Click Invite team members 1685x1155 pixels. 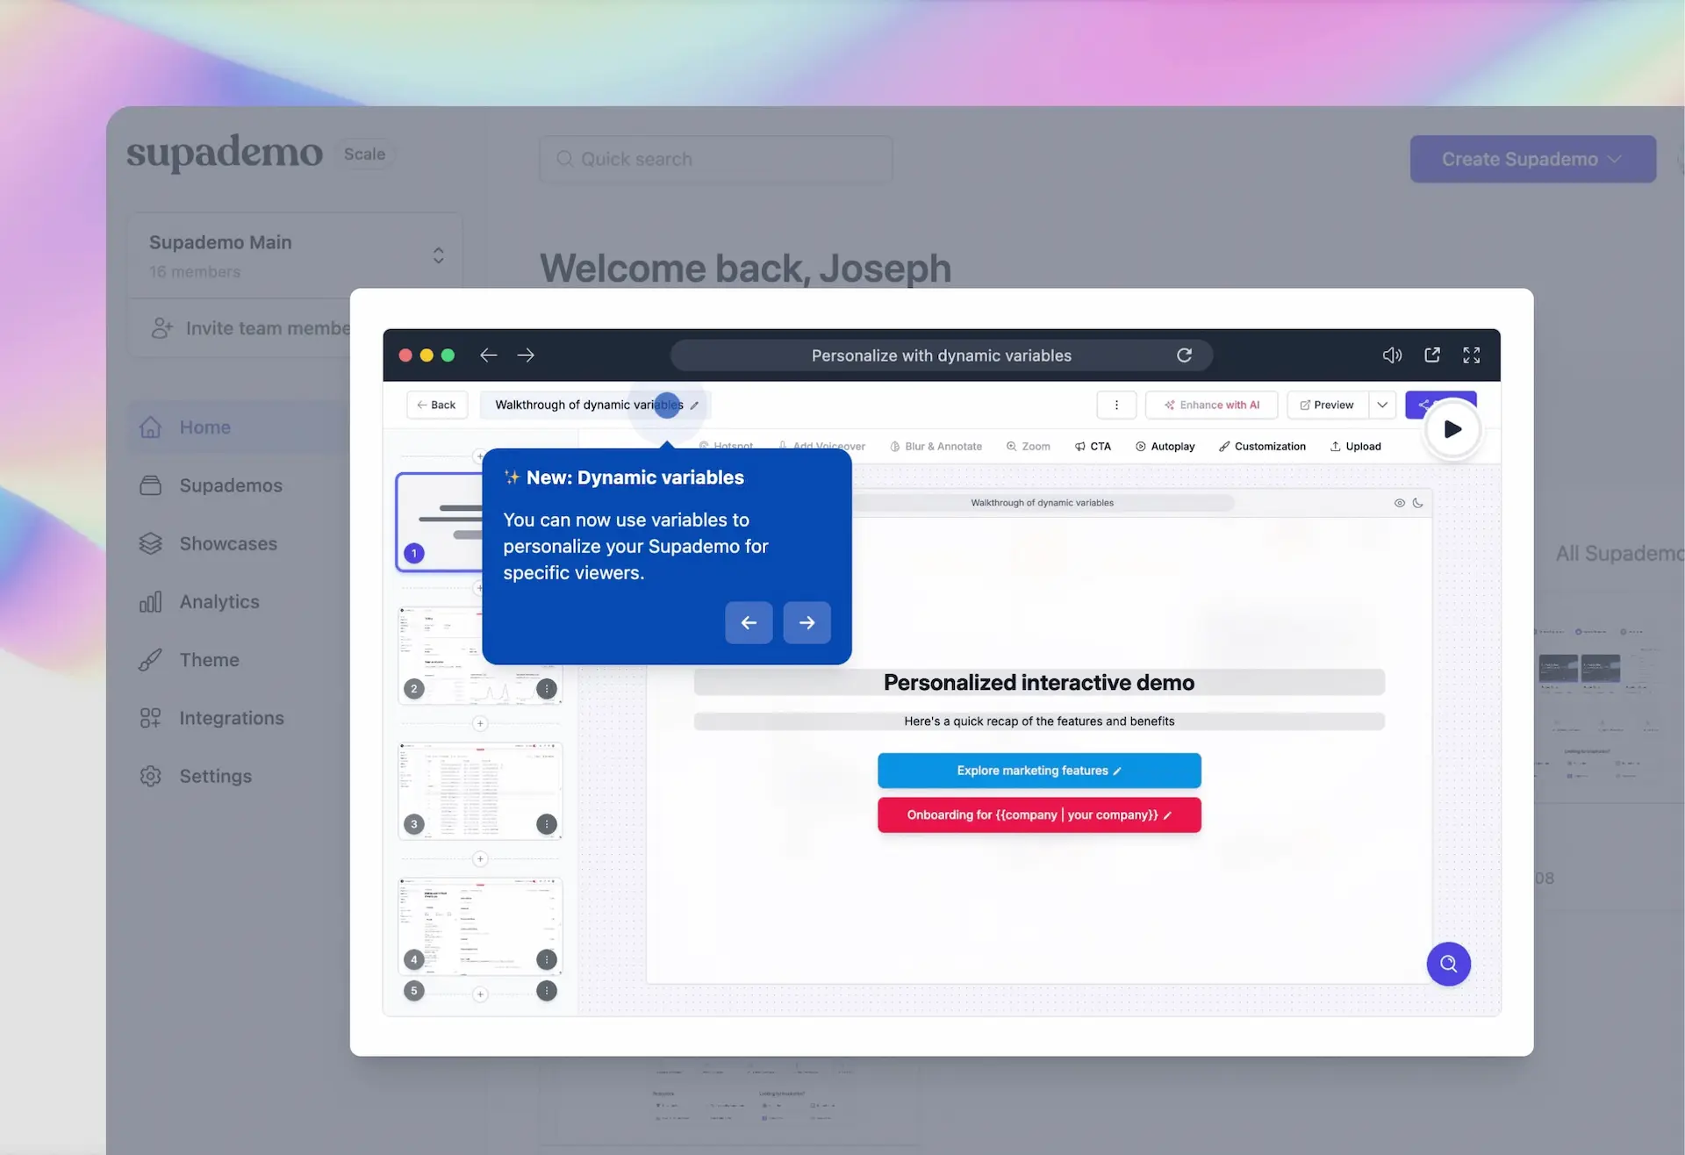click(251, 328)
